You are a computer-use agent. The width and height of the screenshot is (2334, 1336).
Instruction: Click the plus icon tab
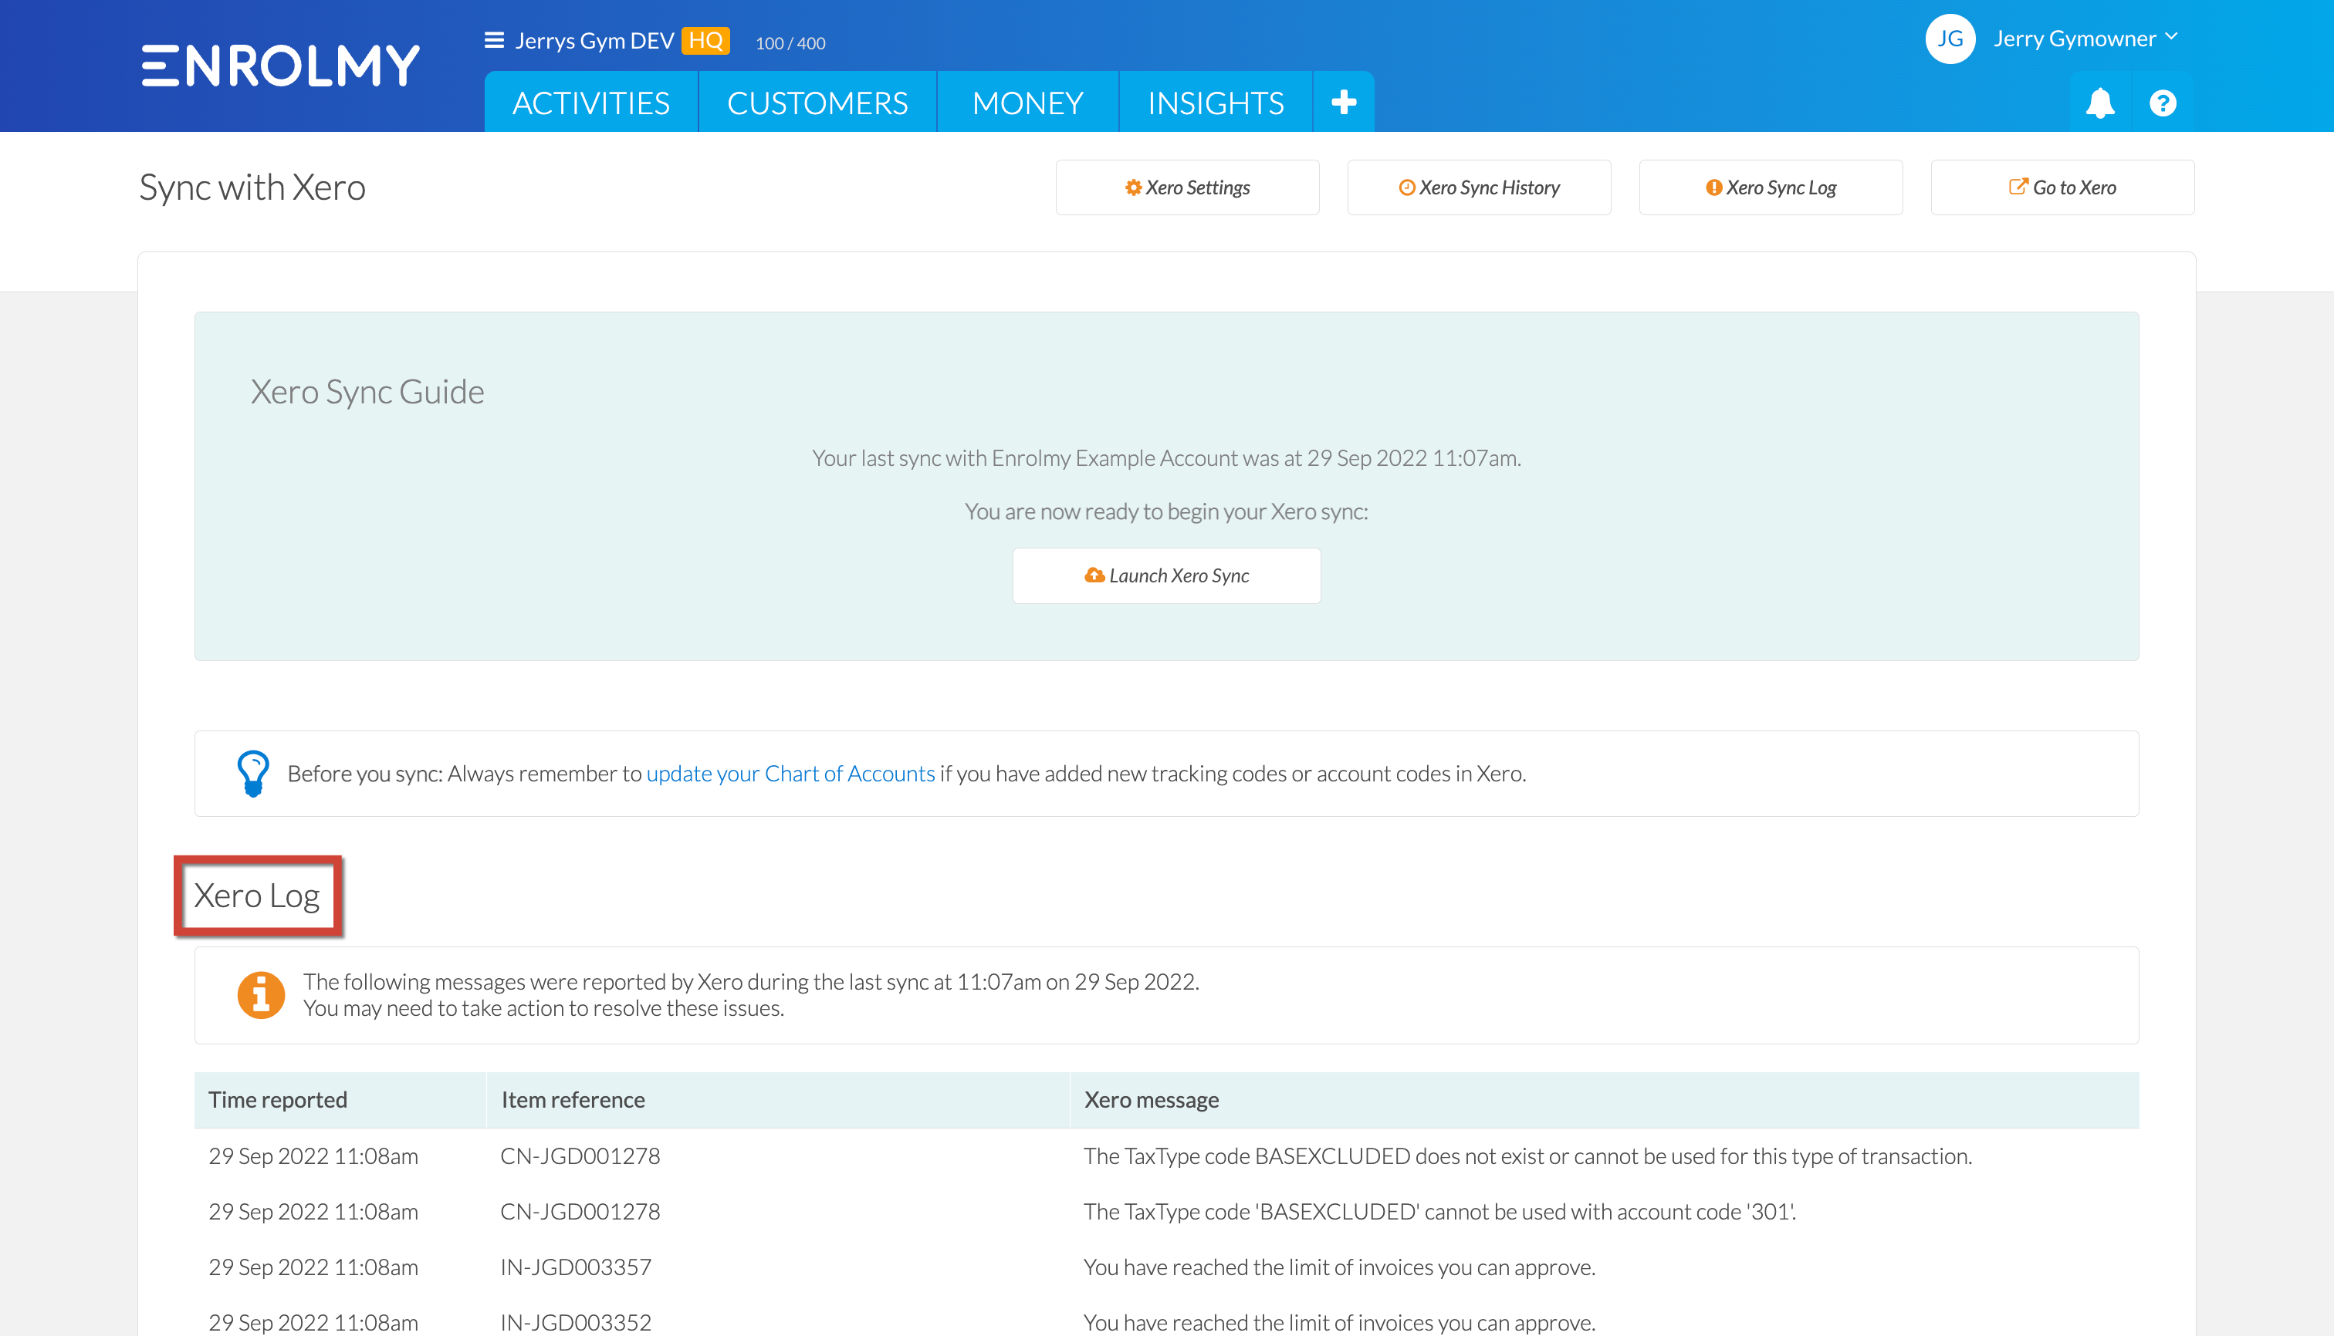(1343, 102)
